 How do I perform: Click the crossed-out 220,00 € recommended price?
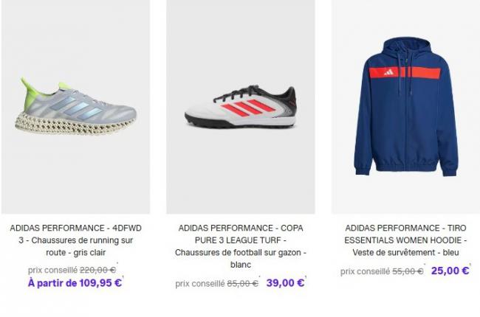tap(98, 271)
